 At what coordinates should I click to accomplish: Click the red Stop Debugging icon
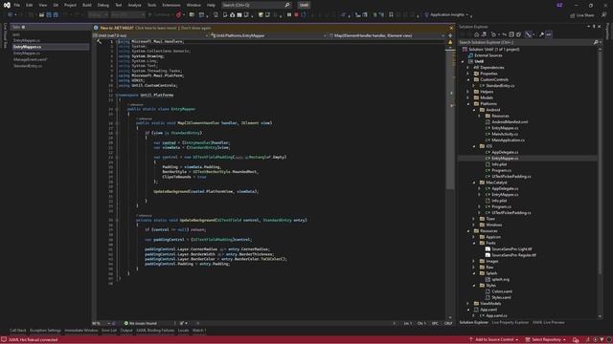[296, 15]
